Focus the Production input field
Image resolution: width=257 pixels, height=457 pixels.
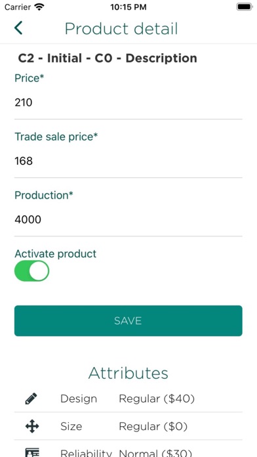coord(128,219)
